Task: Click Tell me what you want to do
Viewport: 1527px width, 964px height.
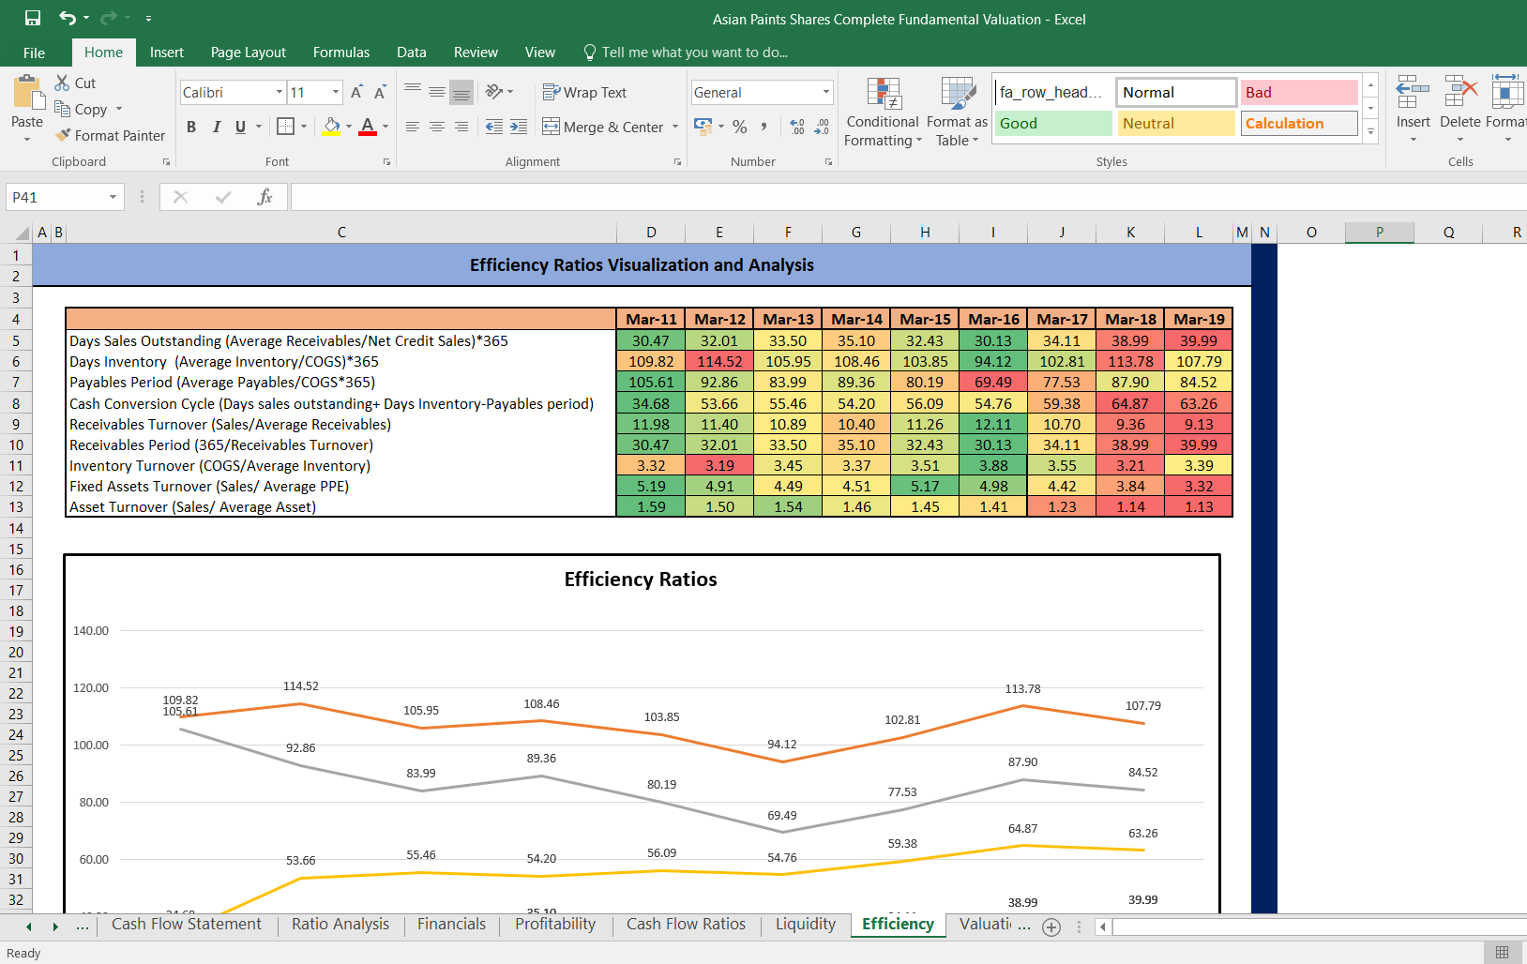Action: [x=686, y=53]
